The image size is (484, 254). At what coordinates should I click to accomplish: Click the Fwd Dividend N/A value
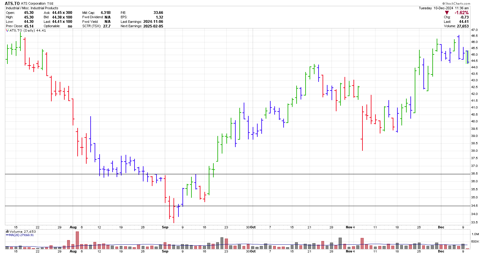pyautogui.click(x=108, y=17)
